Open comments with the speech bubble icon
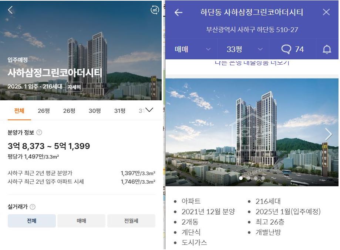The image size is (340, 250). point(286,49)
